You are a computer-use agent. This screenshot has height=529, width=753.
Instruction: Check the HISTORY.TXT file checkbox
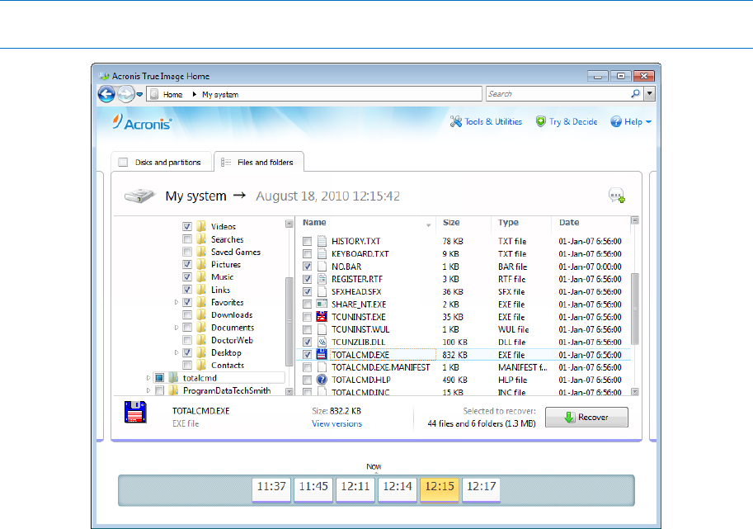click(308, 241)
